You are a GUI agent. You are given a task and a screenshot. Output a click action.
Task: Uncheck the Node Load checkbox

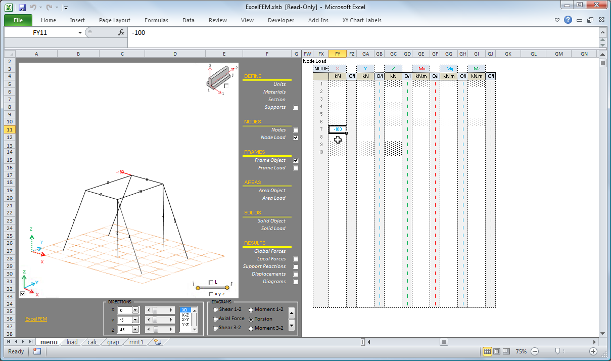296,138
